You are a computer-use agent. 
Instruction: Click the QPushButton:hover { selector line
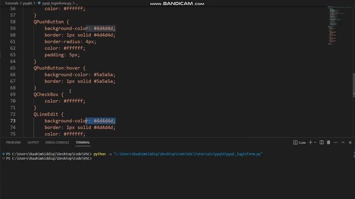pyautogui.click(x=59, y=68)
